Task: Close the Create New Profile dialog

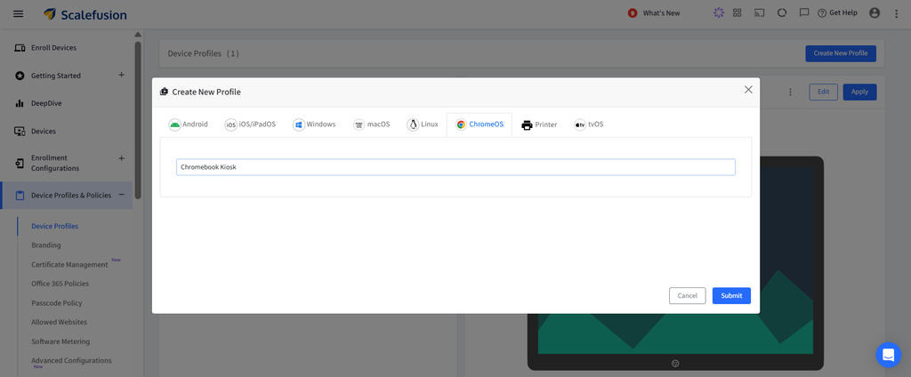Action: 748,90
